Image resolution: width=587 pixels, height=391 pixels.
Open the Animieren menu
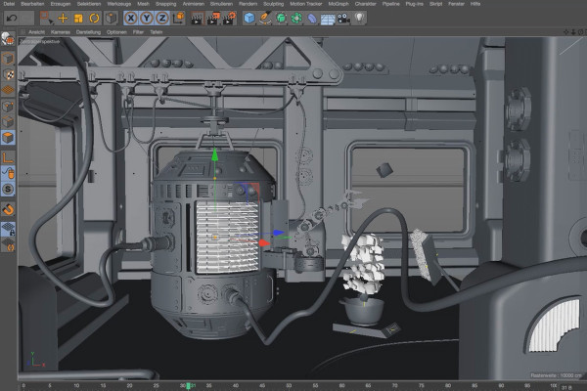click(x=193, y=4)
